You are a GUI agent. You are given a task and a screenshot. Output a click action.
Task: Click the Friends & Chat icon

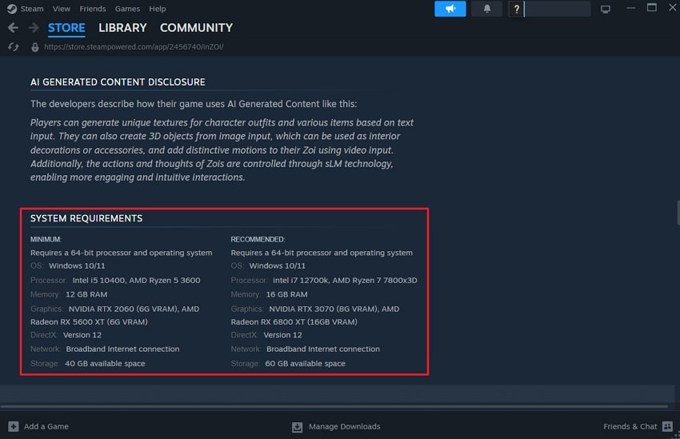667,426
